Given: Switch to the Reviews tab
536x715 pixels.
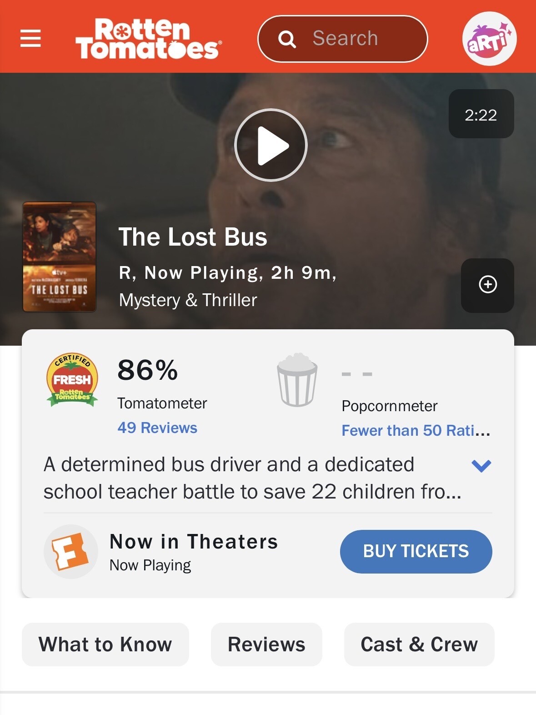Looking at the screenshot, I should coord(266,644).
